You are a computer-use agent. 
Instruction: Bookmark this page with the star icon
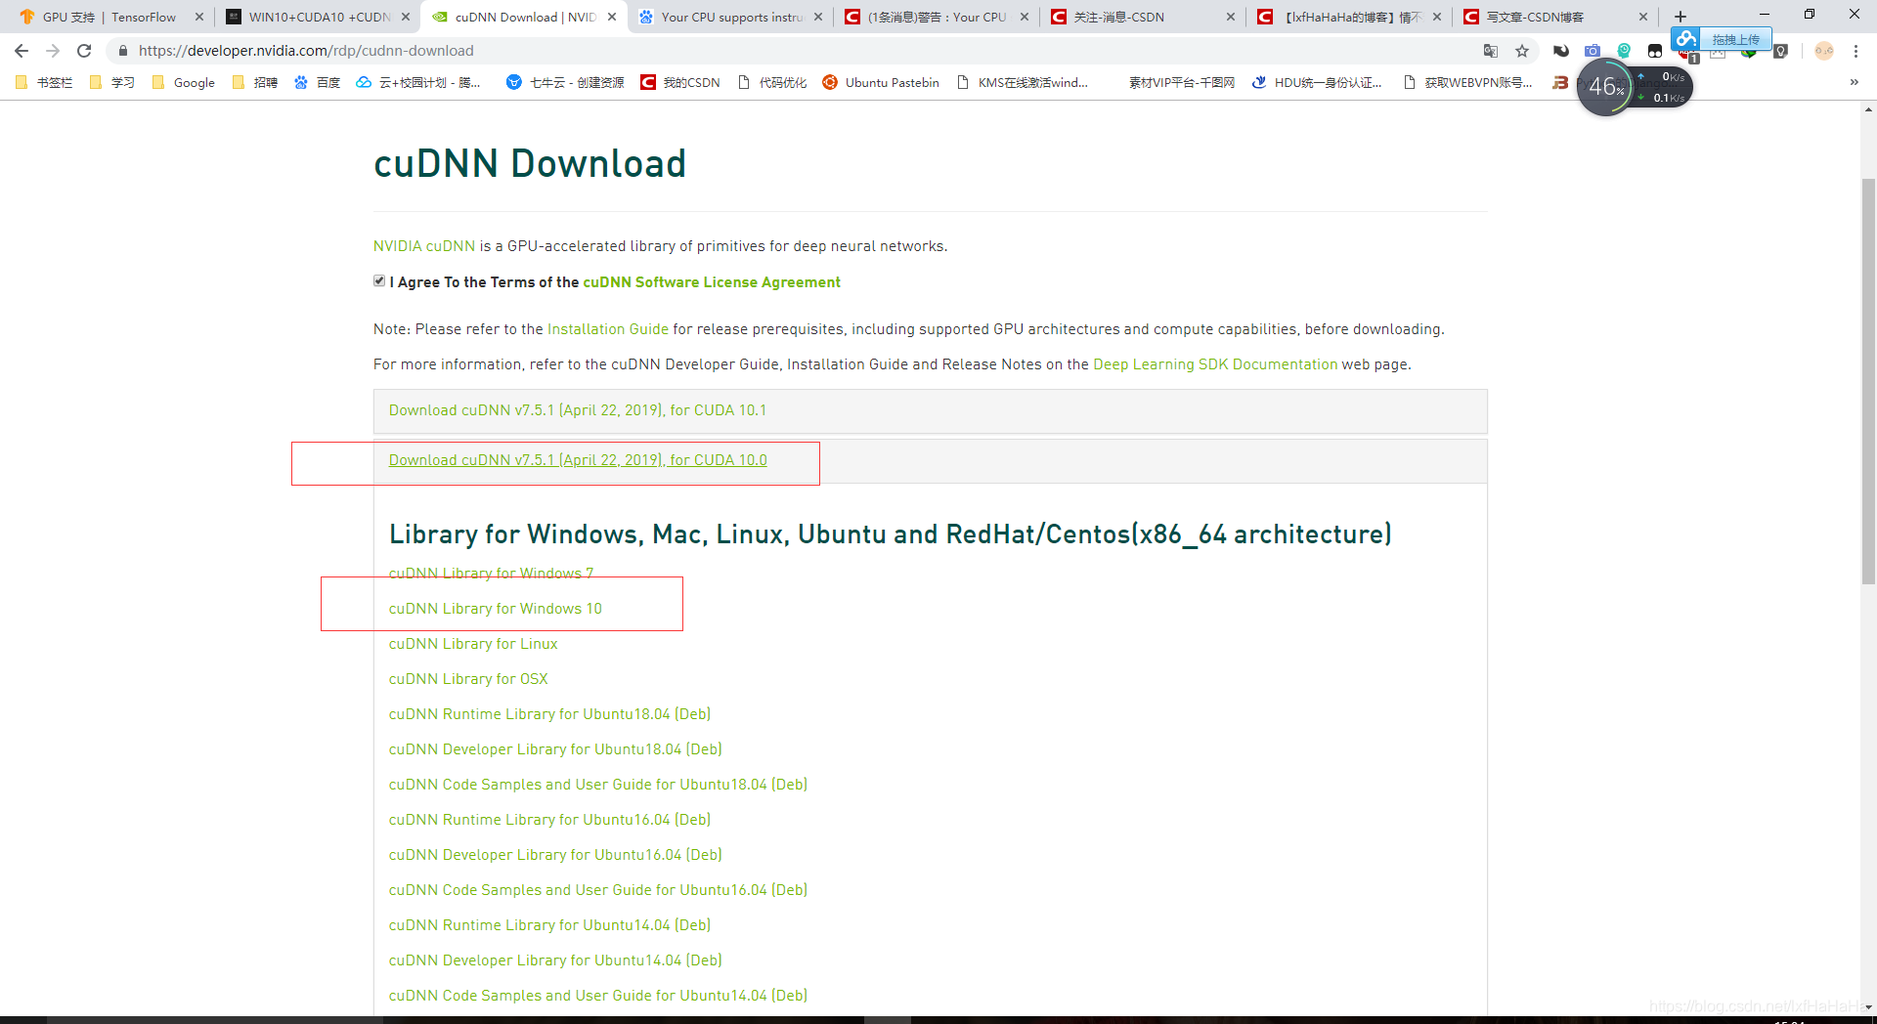[x=1522, y=51]
